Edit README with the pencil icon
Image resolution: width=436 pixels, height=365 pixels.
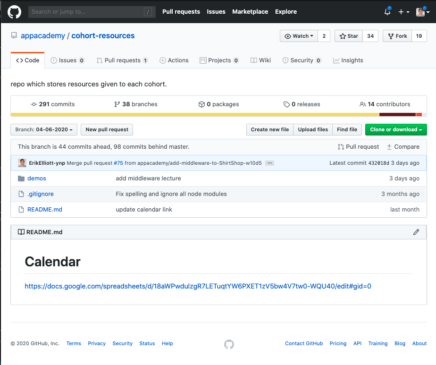[x=416, y=232]
